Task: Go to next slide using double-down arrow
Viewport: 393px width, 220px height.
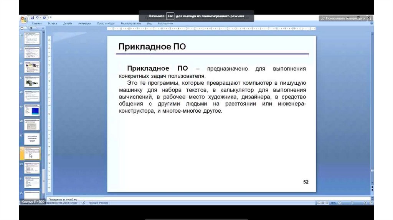Action: click(x=372, y=190)
